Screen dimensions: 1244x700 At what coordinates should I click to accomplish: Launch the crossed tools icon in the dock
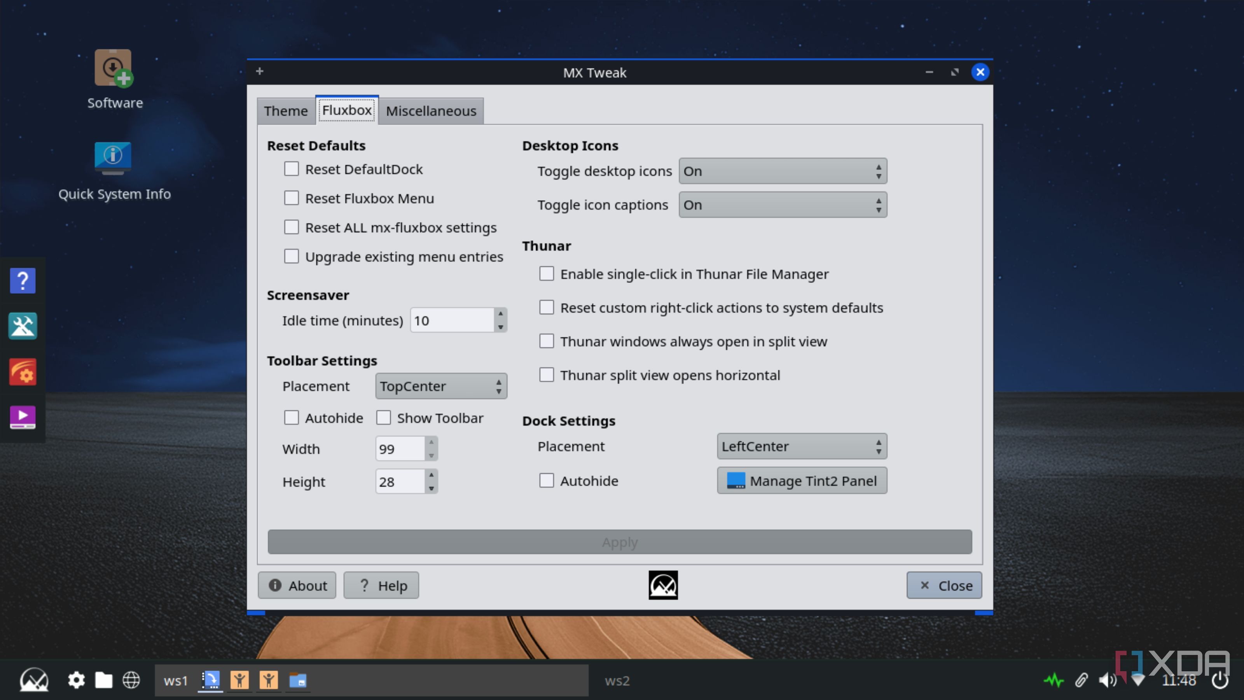(23, 326)
